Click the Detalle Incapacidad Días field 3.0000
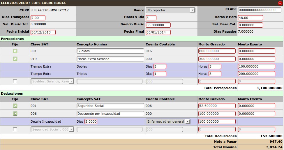This screenshot has width=284, height=150. pyautogui.click(x=91, y=121)
